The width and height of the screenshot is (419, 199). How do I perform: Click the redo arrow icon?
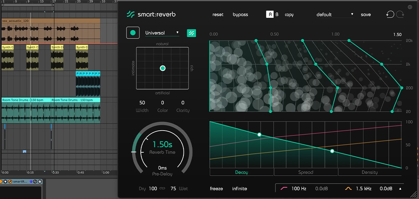click(x=400, y=14)
